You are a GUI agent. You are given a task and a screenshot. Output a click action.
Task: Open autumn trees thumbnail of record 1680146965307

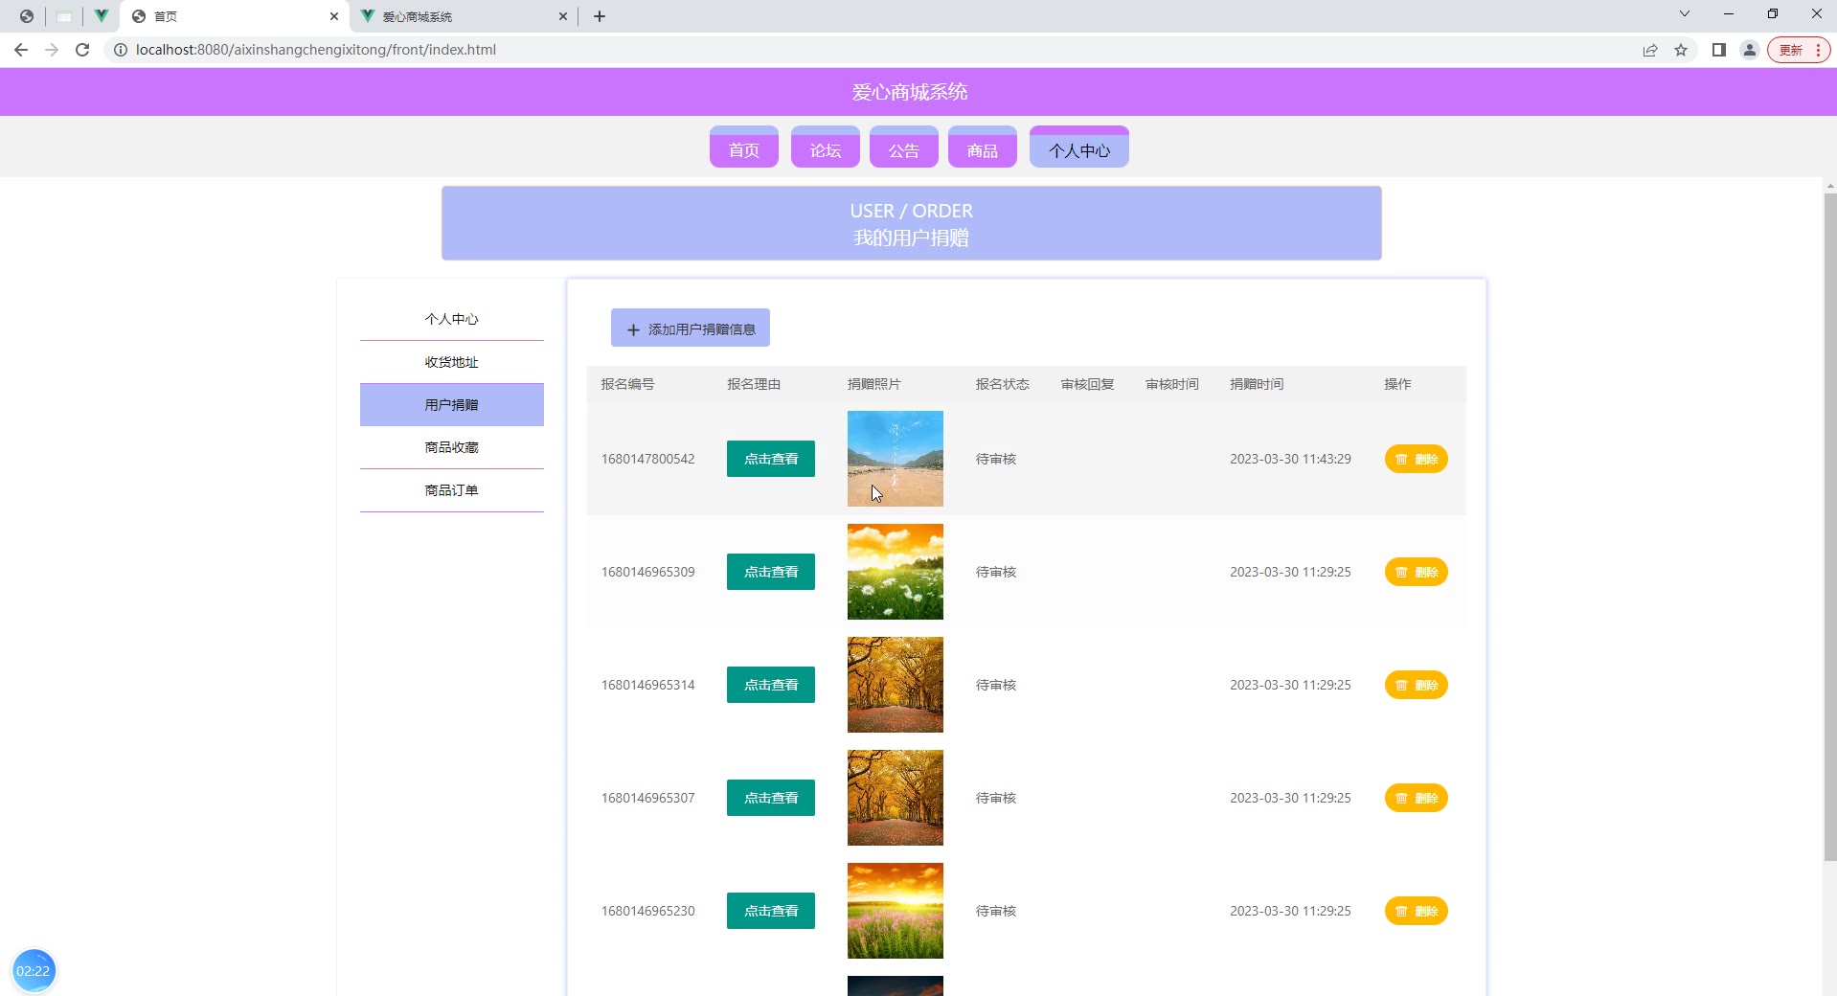click(x=896, y=798)
